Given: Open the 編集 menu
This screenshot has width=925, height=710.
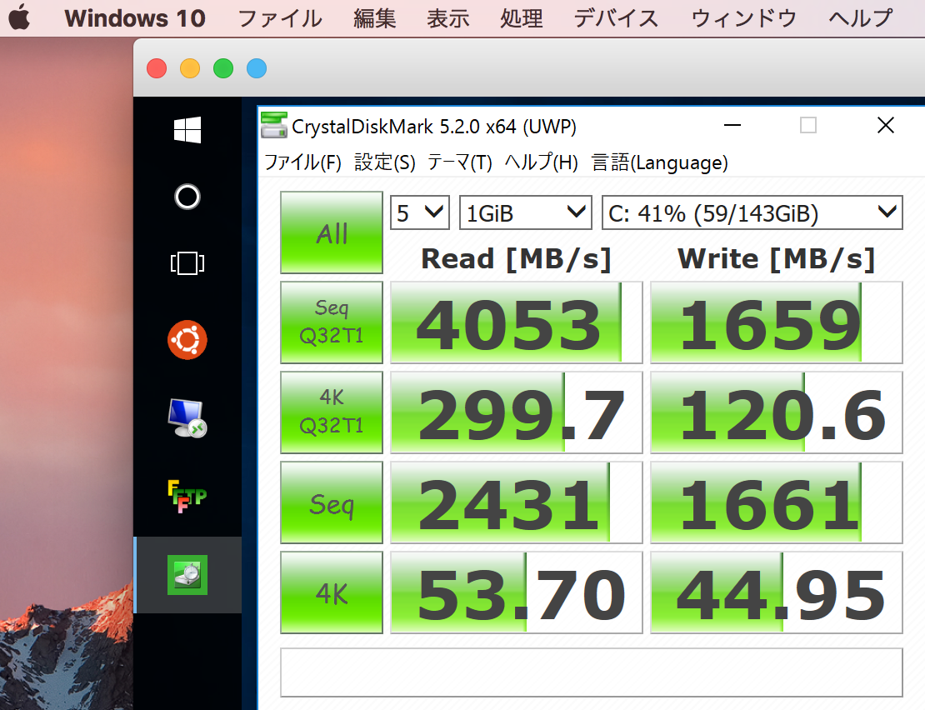Looking at the screenshot, I should [x=375, y=18].
